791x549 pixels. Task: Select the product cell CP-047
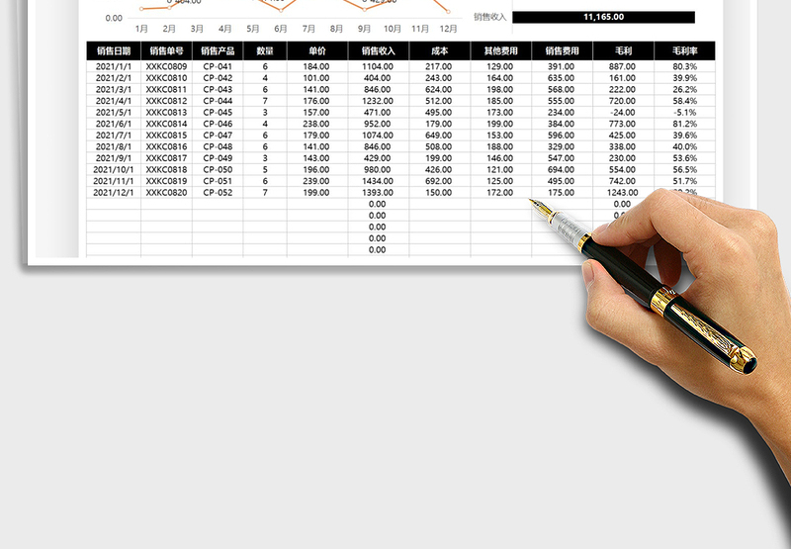218,136
